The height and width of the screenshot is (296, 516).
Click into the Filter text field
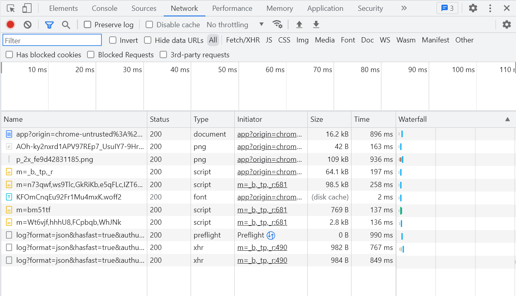(x=52, y=40)
